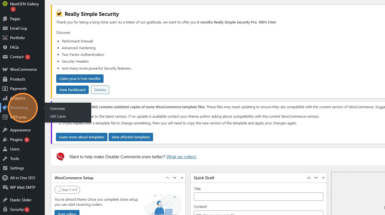385x215 pixels.
Task: Open NextGEN Gallery via its green icon
Action: [5, 4]
